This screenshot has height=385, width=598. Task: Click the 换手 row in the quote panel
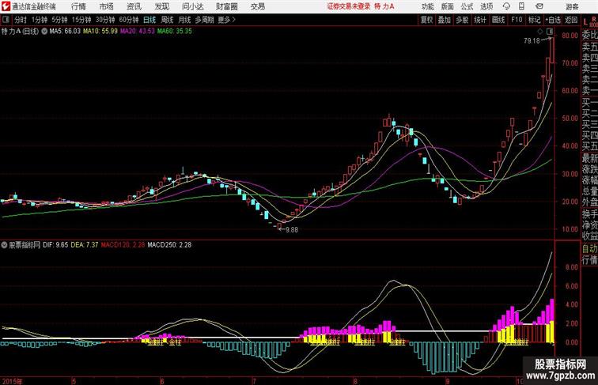point(589,214)
